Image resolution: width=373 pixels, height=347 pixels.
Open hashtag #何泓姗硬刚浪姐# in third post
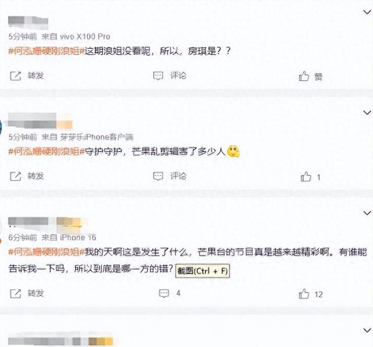tap(47, 252)
